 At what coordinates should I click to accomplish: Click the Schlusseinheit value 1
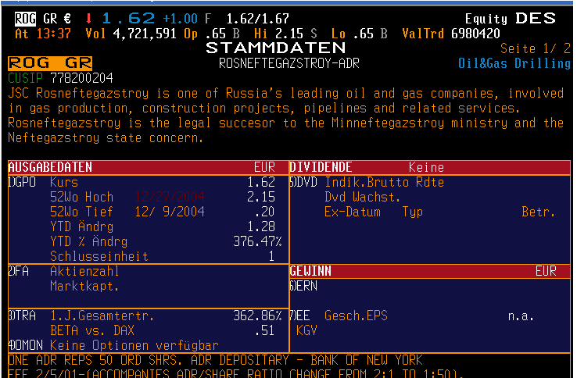(x=271, y=256)
